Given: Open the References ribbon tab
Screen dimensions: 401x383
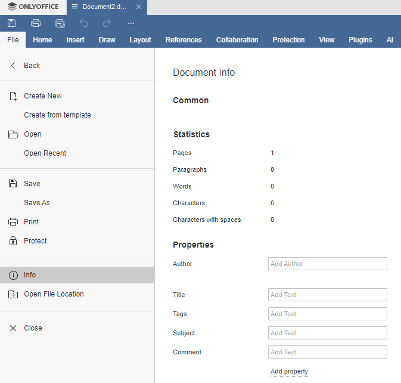Looking at the screenshot, I should (184, 40).
